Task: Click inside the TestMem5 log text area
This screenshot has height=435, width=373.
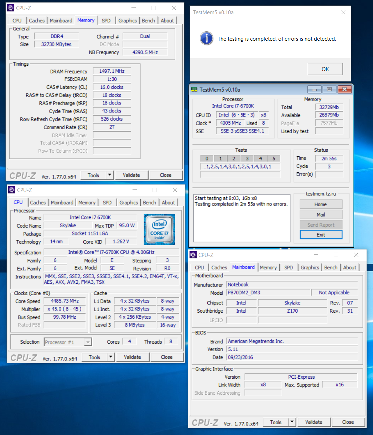Action: 242,218
